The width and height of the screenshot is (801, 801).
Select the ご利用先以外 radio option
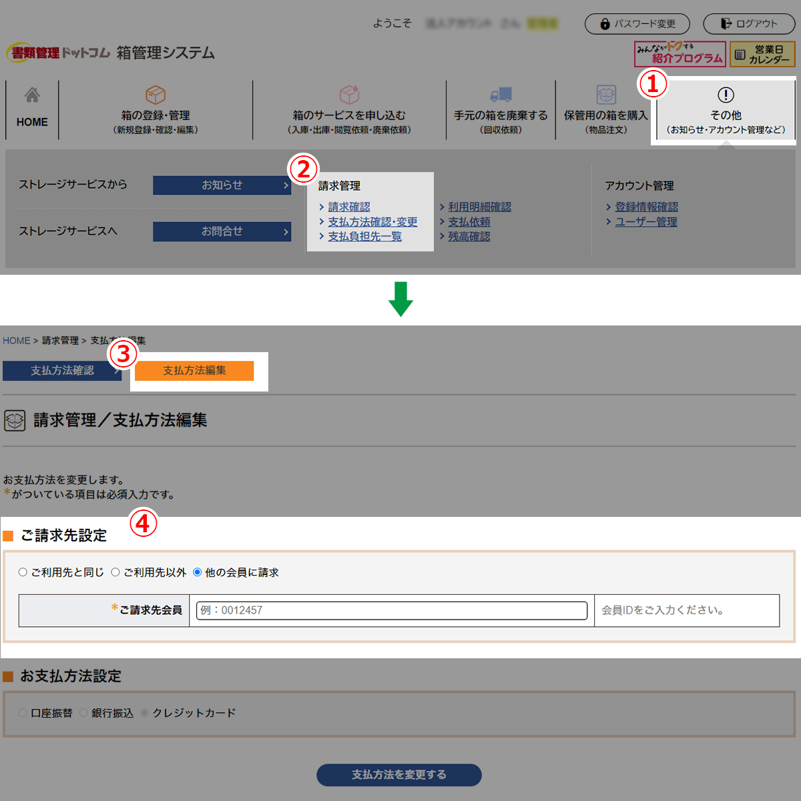point(115,572)
